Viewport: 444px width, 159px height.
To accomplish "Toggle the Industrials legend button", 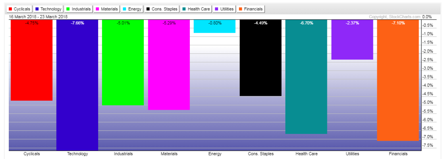I will point(78,9).
